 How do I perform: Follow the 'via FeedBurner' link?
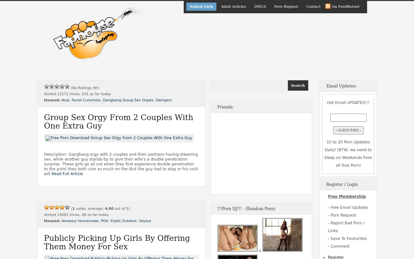point(345,6)
